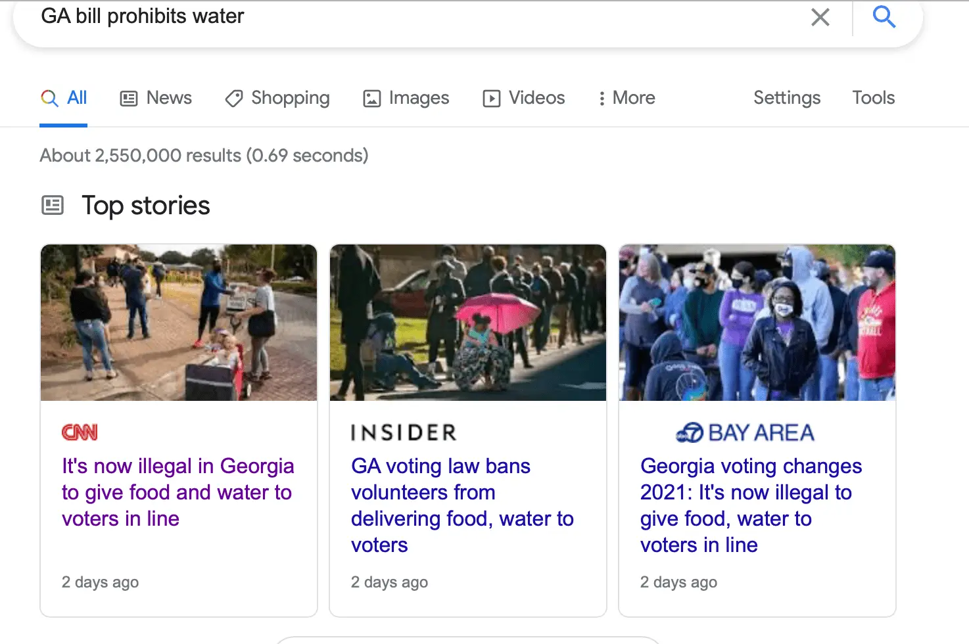Click the pink umbrella story thumbnail
969x644 pixels.
click(468, 323)
